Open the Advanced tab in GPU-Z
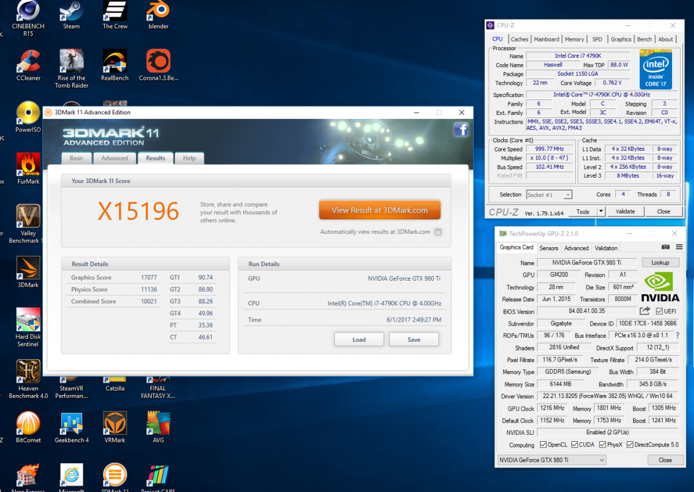The width and height of the screenshot is (694, 492). (x=576, y=248)
